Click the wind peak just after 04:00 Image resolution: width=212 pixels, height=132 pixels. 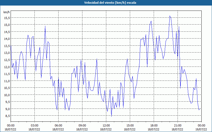(45, 26)
